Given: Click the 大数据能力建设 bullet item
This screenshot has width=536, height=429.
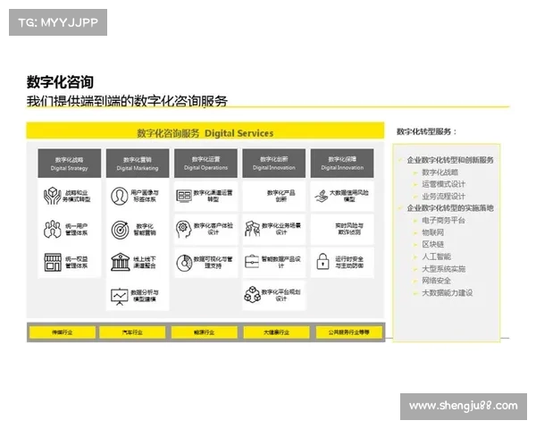Looking at the screenshot, I should [x=448, y=293].
